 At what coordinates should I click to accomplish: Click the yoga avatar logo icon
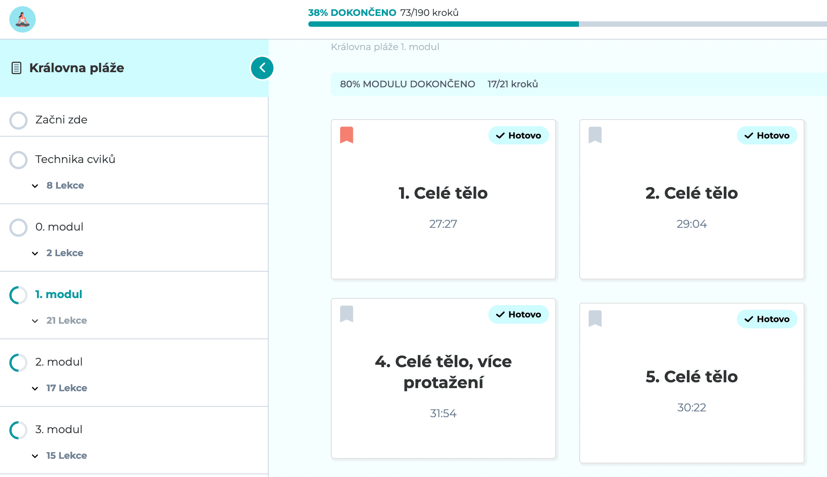tap(23, 19)
